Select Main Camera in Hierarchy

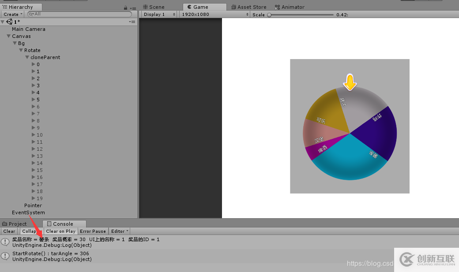(x=28, y=29)
